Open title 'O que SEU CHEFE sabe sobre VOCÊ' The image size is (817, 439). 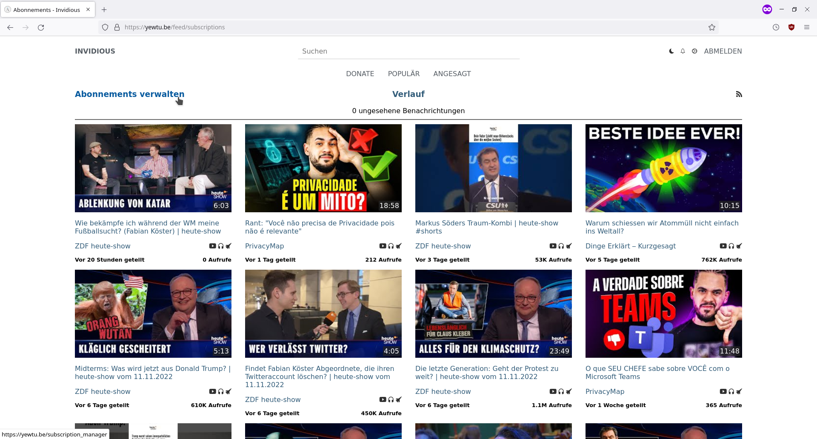click(657, 373)
